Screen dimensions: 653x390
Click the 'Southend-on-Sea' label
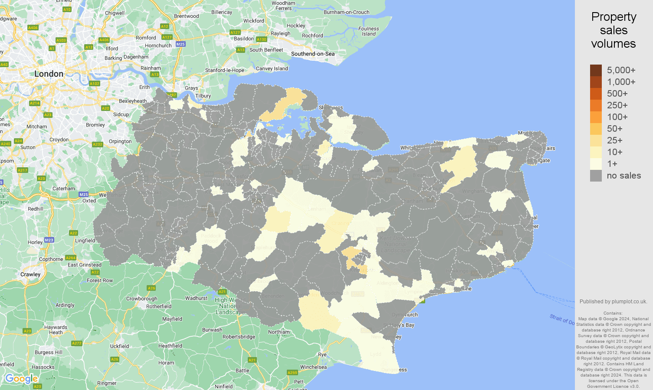(x=313, y=54)
